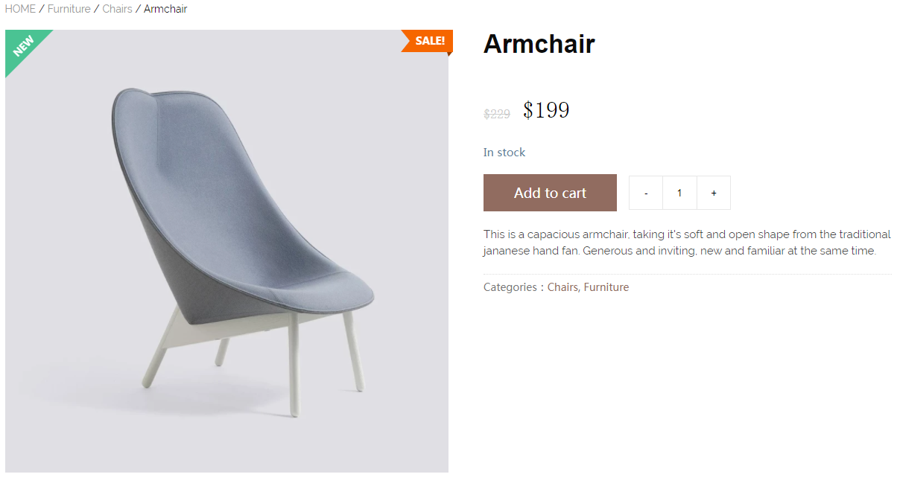
Task: Click the crossed-out $229 old price
Action: pyautogui.click(x=497, y=114)
